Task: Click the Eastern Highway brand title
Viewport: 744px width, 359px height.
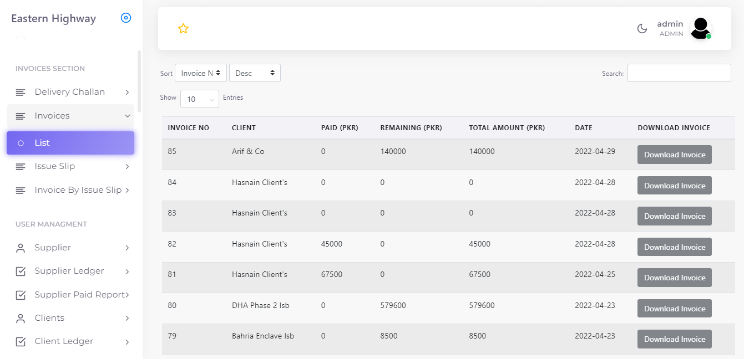Action: [53, 18]
